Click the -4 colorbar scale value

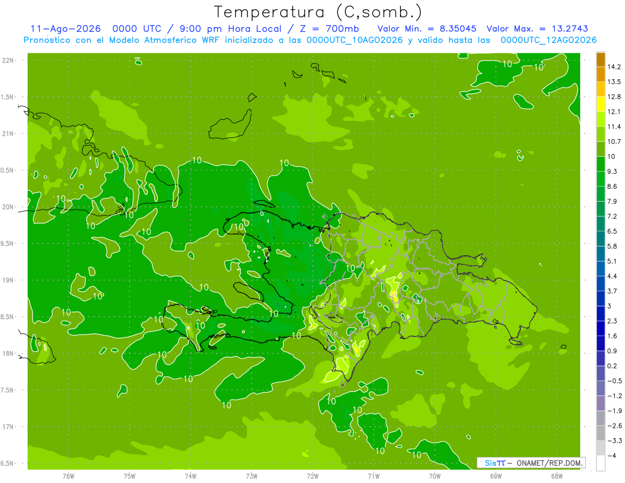point(611,455)
